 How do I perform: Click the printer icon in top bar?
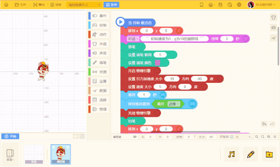tap(211, 5)
